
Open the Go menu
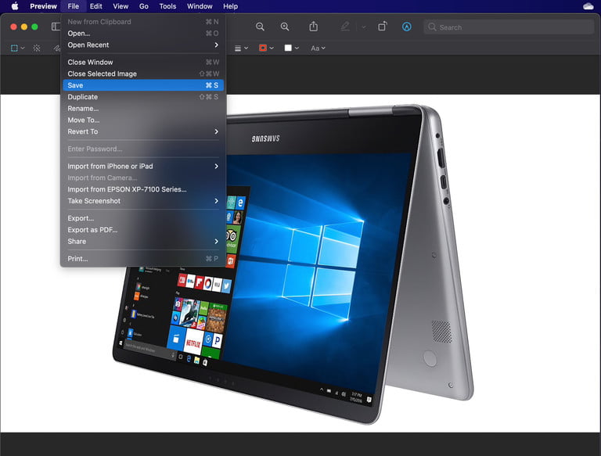click(x=144, y=6)
